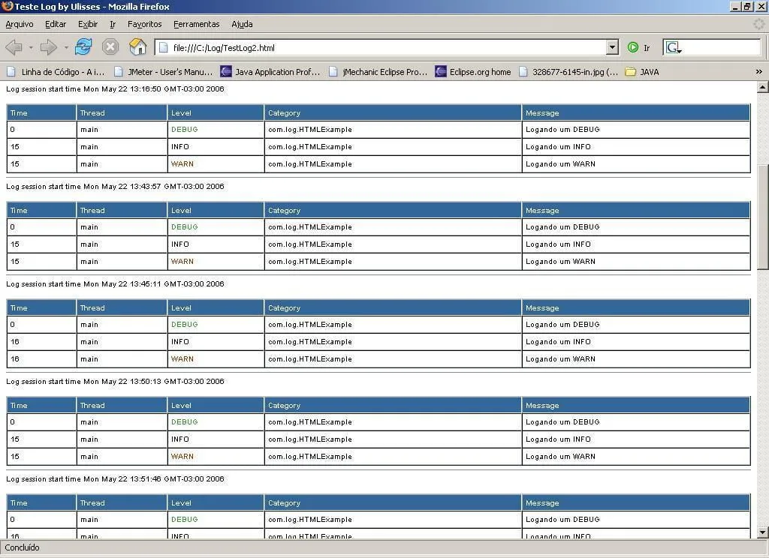Expand the address bar history dropdown
769x558 pixels.
point(612,48)
